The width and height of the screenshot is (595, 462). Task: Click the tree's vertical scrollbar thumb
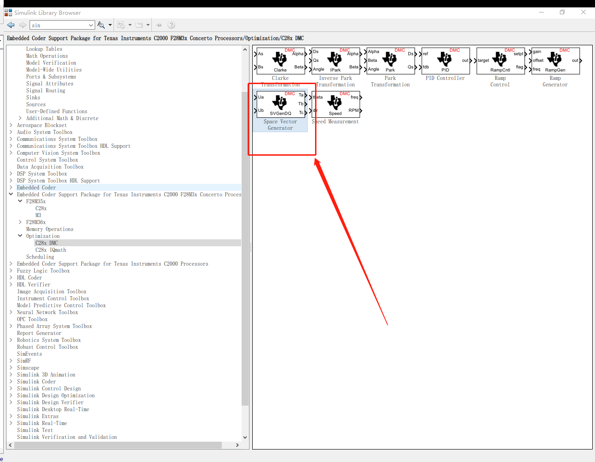tap(245, 248)
